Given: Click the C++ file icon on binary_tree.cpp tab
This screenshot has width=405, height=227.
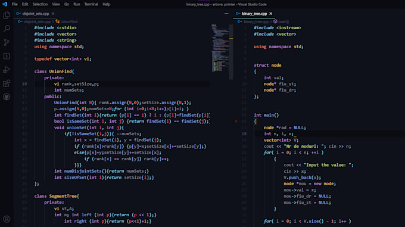Looking at the screenshot, I should tap(238, 14).
